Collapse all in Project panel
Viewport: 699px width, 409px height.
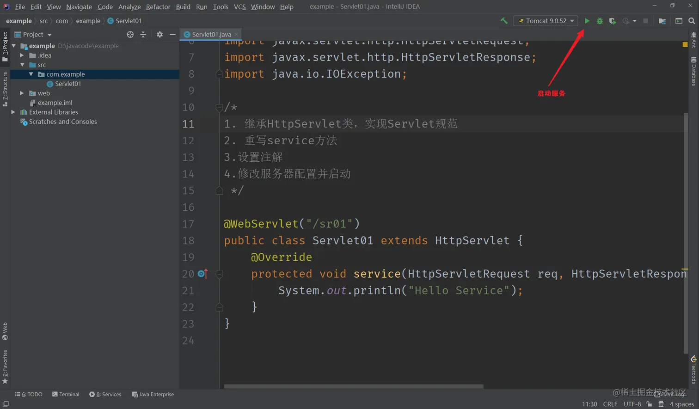point(143,35)
